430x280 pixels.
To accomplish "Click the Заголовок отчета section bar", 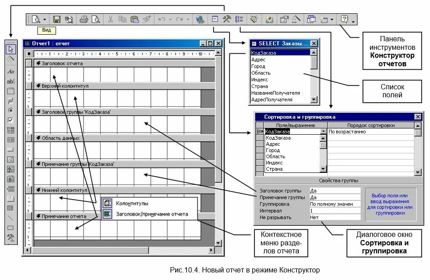I will pos(124,63).
